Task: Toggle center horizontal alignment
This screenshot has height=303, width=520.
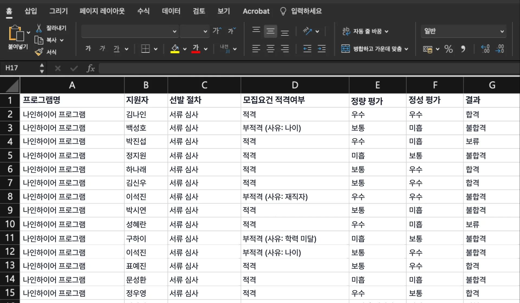Action: point(270,49)
